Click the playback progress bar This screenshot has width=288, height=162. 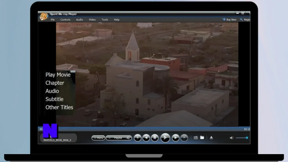pos(151,129)
